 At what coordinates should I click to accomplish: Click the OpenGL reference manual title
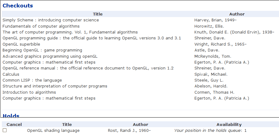click(88, 68)
